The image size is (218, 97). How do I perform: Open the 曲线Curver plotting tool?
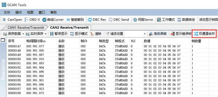[x=53, y=20]
